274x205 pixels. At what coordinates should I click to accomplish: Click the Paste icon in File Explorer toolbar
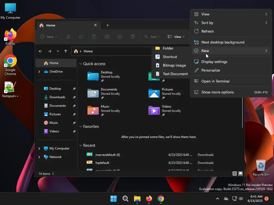(x=94, y=37)
